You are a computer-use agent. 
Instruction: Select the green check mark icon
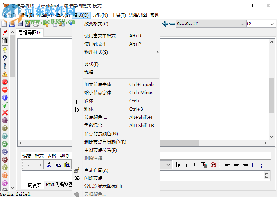point(5,105)
